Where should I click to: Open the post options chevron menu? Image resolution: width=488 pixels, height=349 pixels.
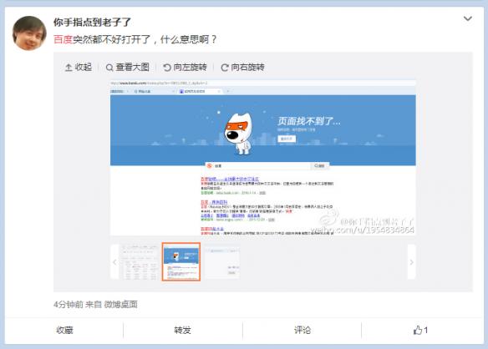(x=467, y=18)
